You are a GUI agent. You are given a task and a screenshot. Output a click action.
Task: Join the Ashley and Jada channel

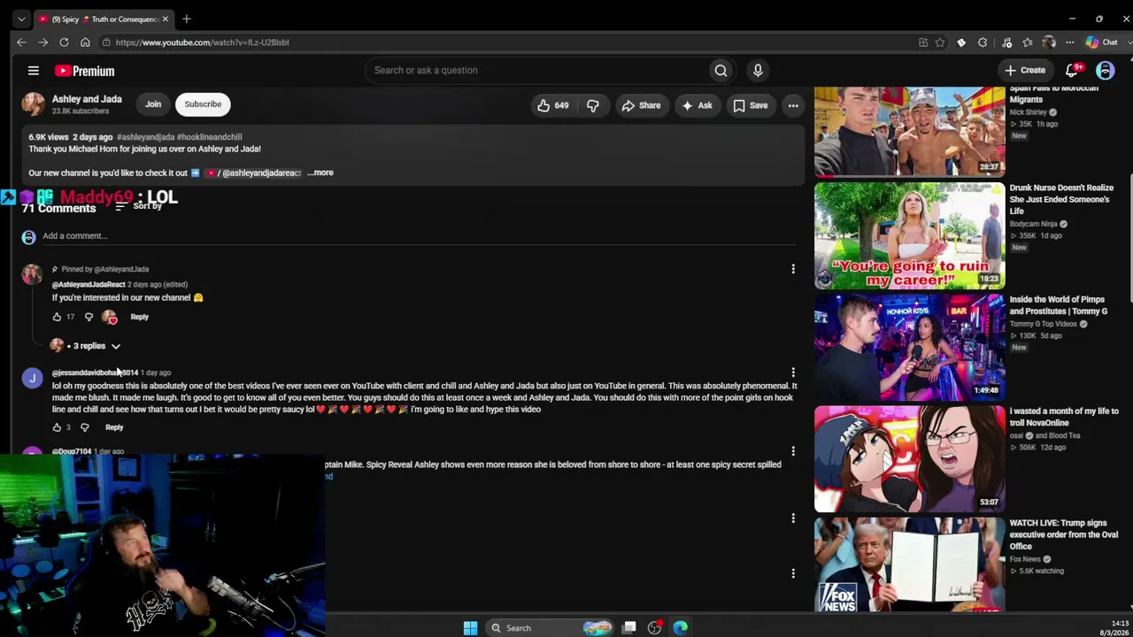(x=153, y=104)
